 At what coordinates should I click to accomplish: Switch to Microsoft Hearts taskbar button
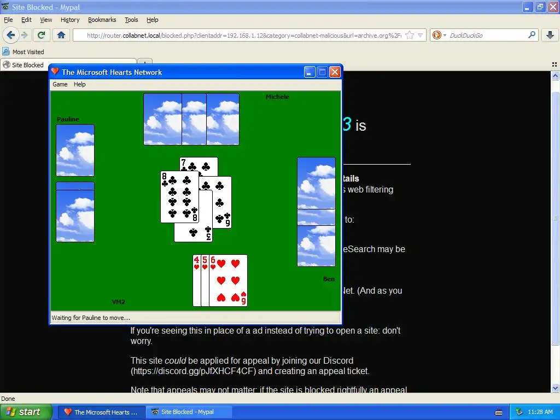click(101, 412)
